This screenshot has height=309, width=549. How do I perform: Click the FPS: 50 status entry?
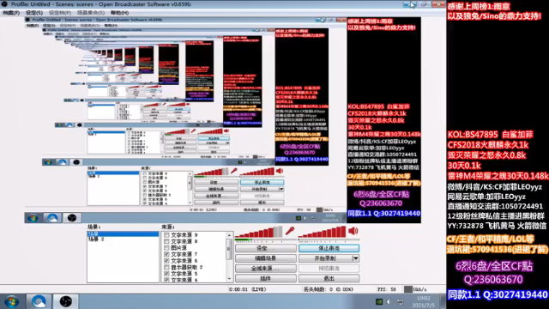tap(387, 289)
